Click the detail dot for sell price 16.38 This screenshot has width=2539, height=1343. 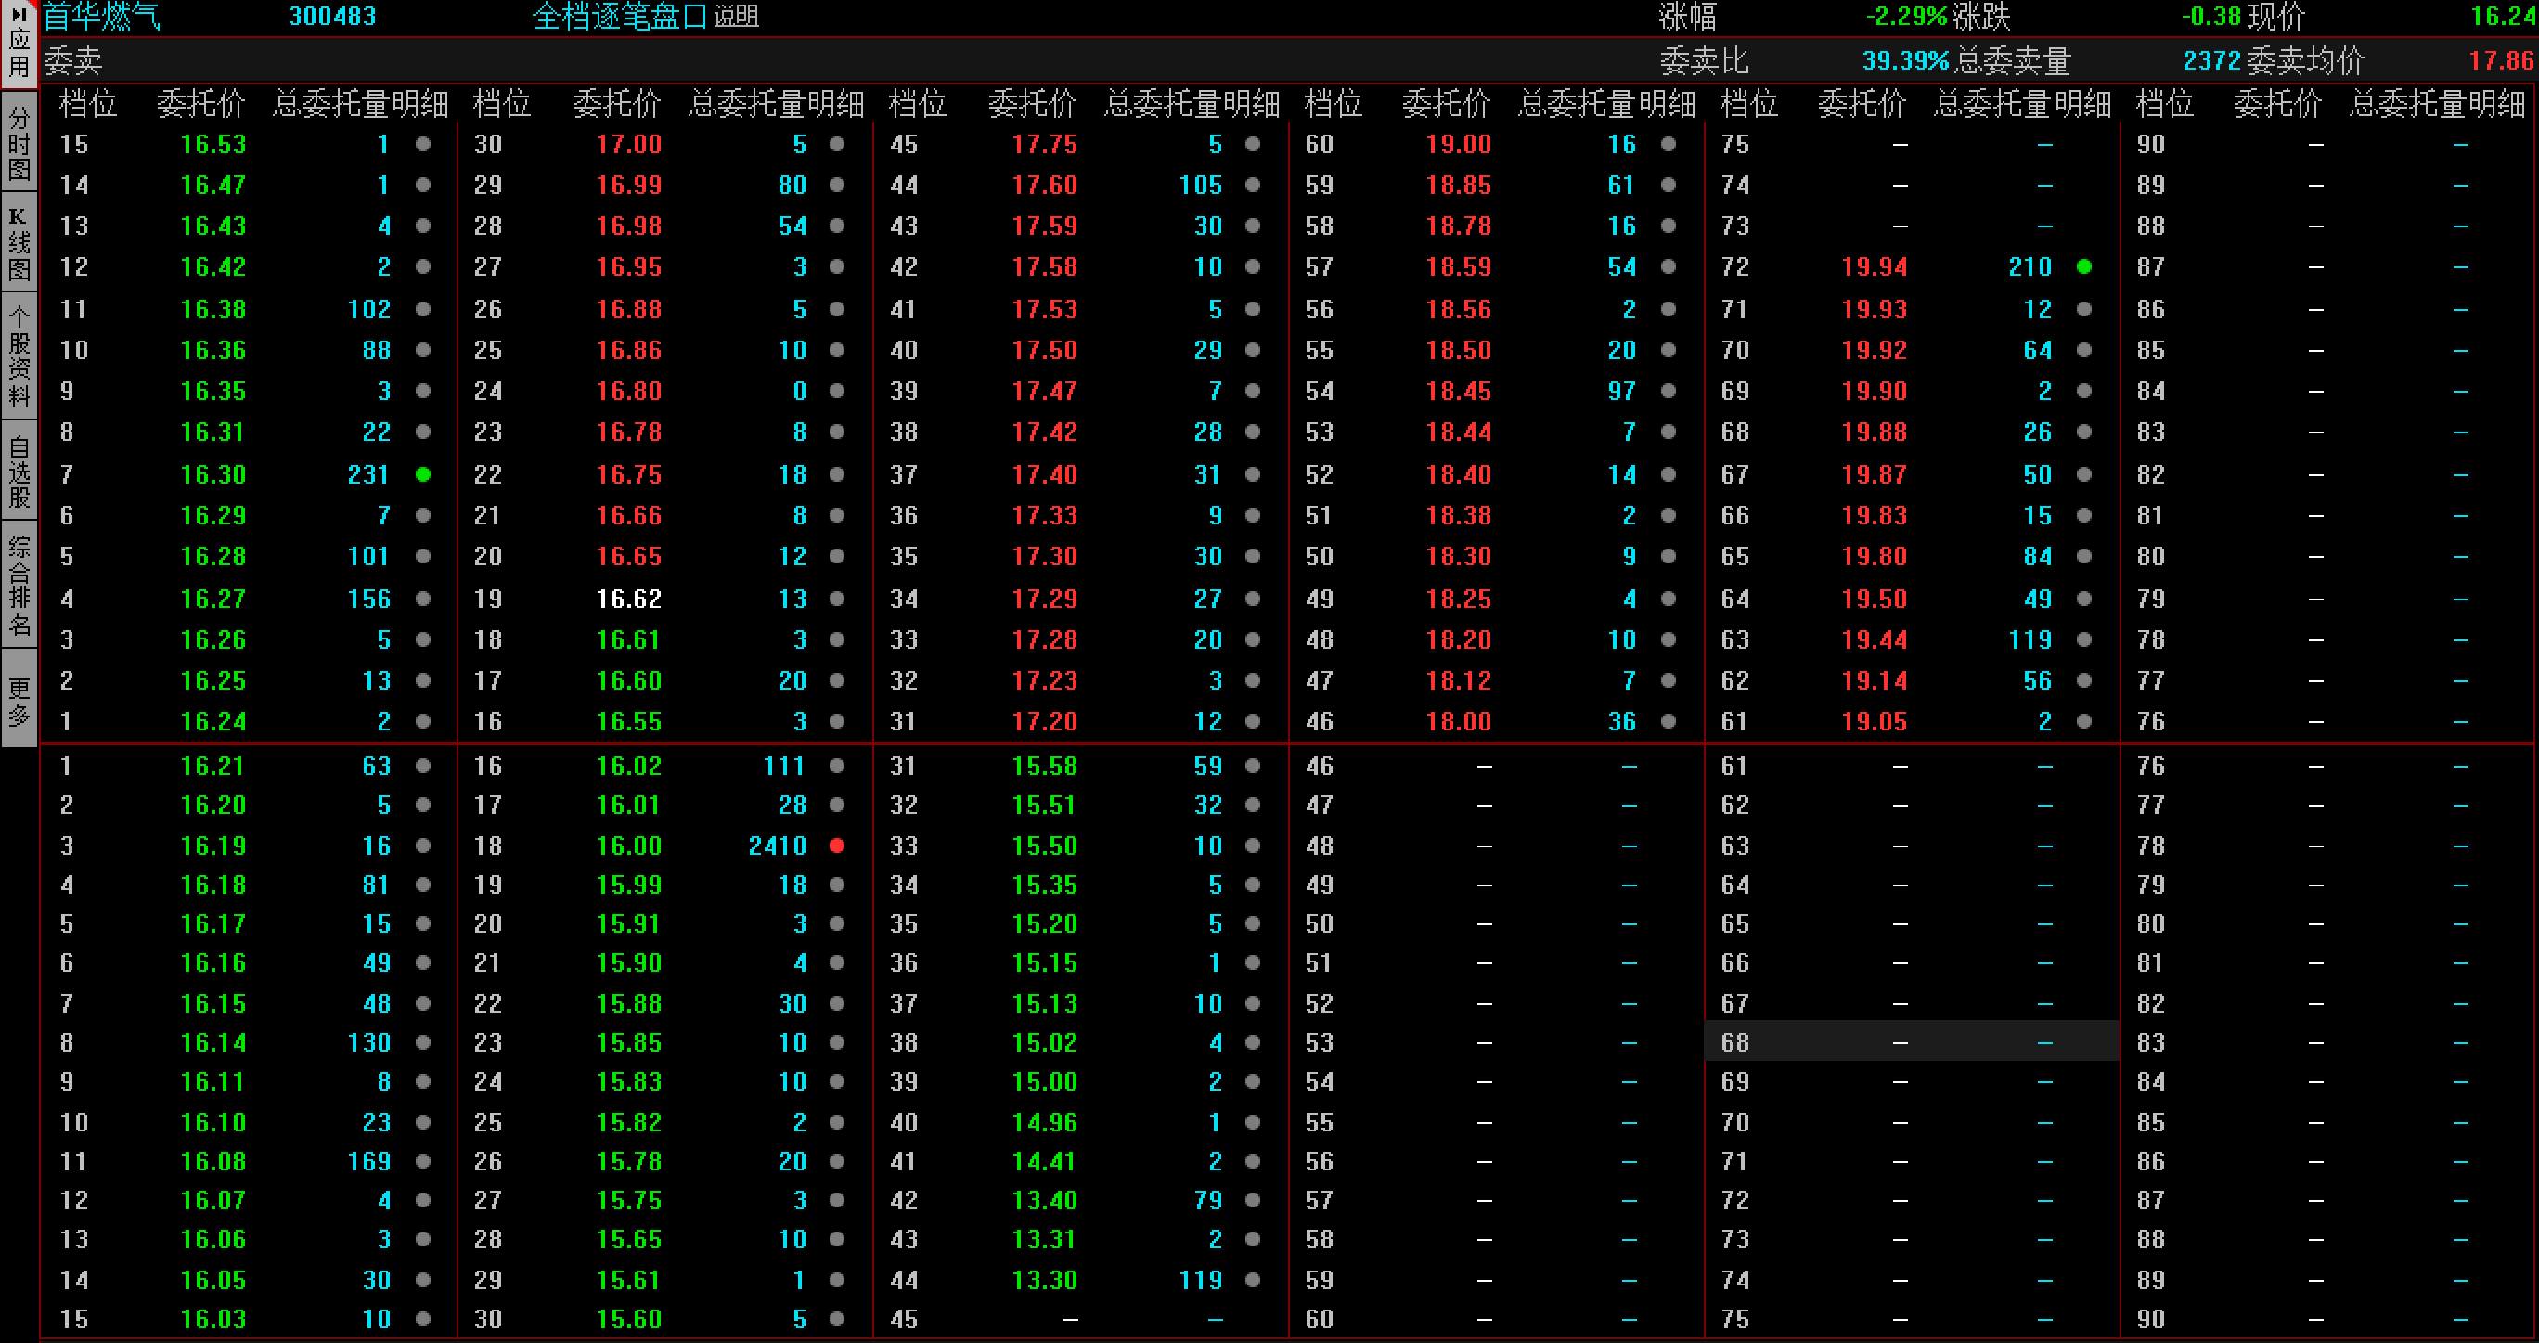pyautogui.click(x=423, y=310)
